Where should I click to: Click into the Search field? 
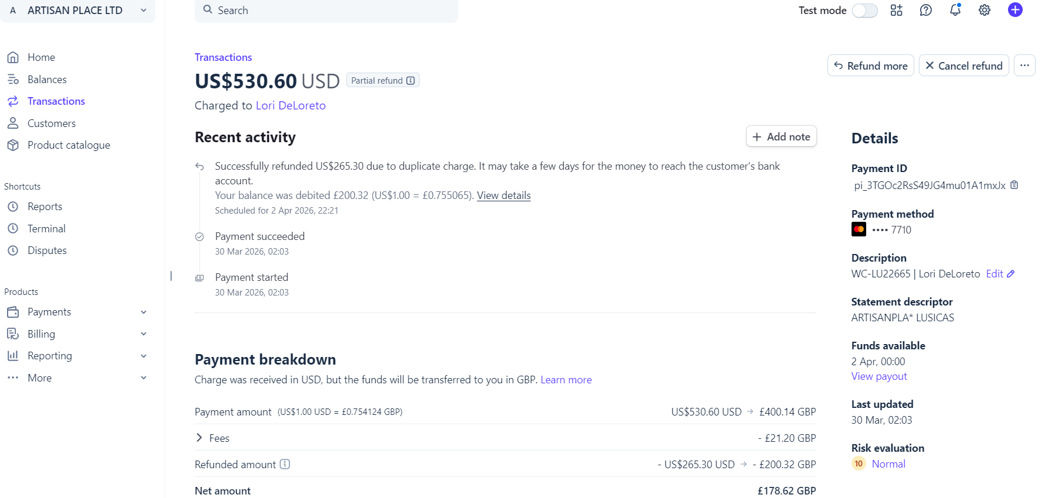tap(326, 11)
